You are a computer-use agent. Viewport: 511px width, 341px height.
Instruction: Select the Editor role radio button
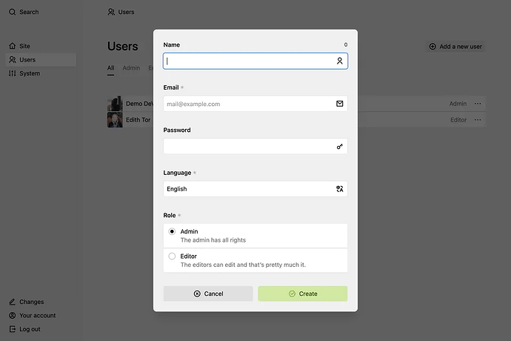[173, 256]
